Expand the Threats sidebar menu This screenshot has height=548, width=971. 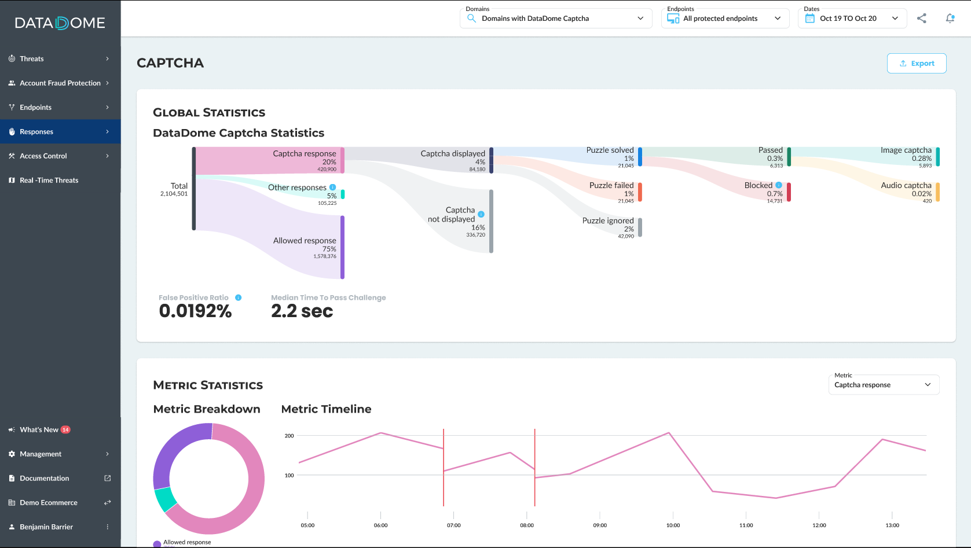tap(60, 58)
